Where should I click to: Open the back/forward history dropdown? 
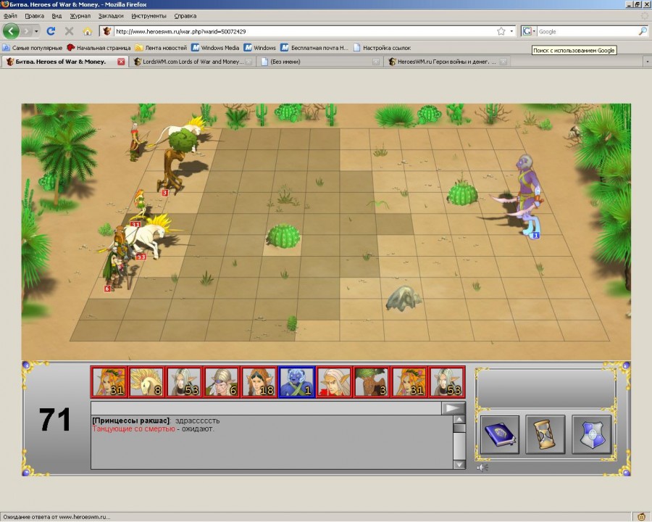click(x=37, y=31)
